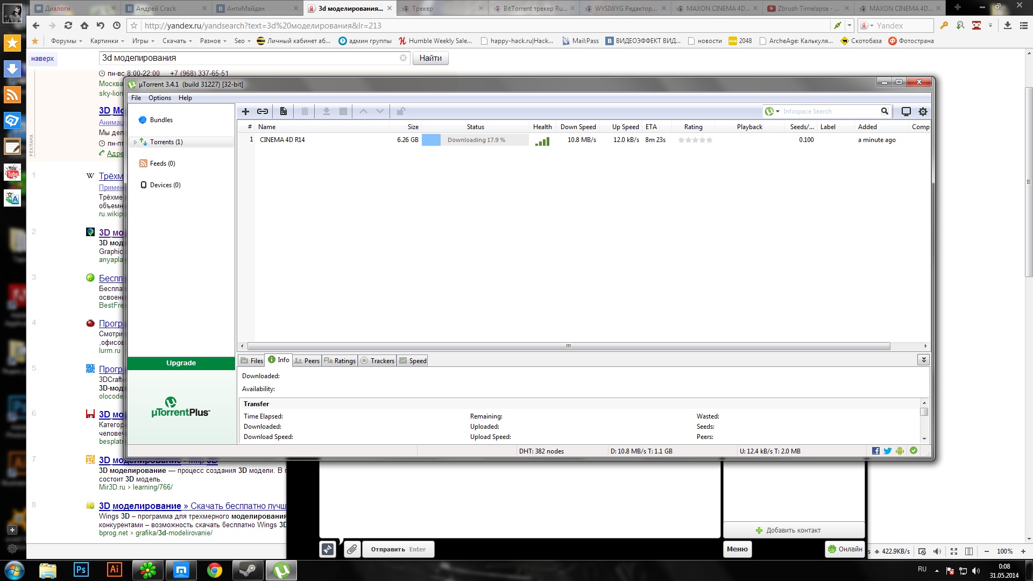Screen dimensions: 1033x581
Task: Open browser downloads arrow icon
Action: [x=1008, y=25]
